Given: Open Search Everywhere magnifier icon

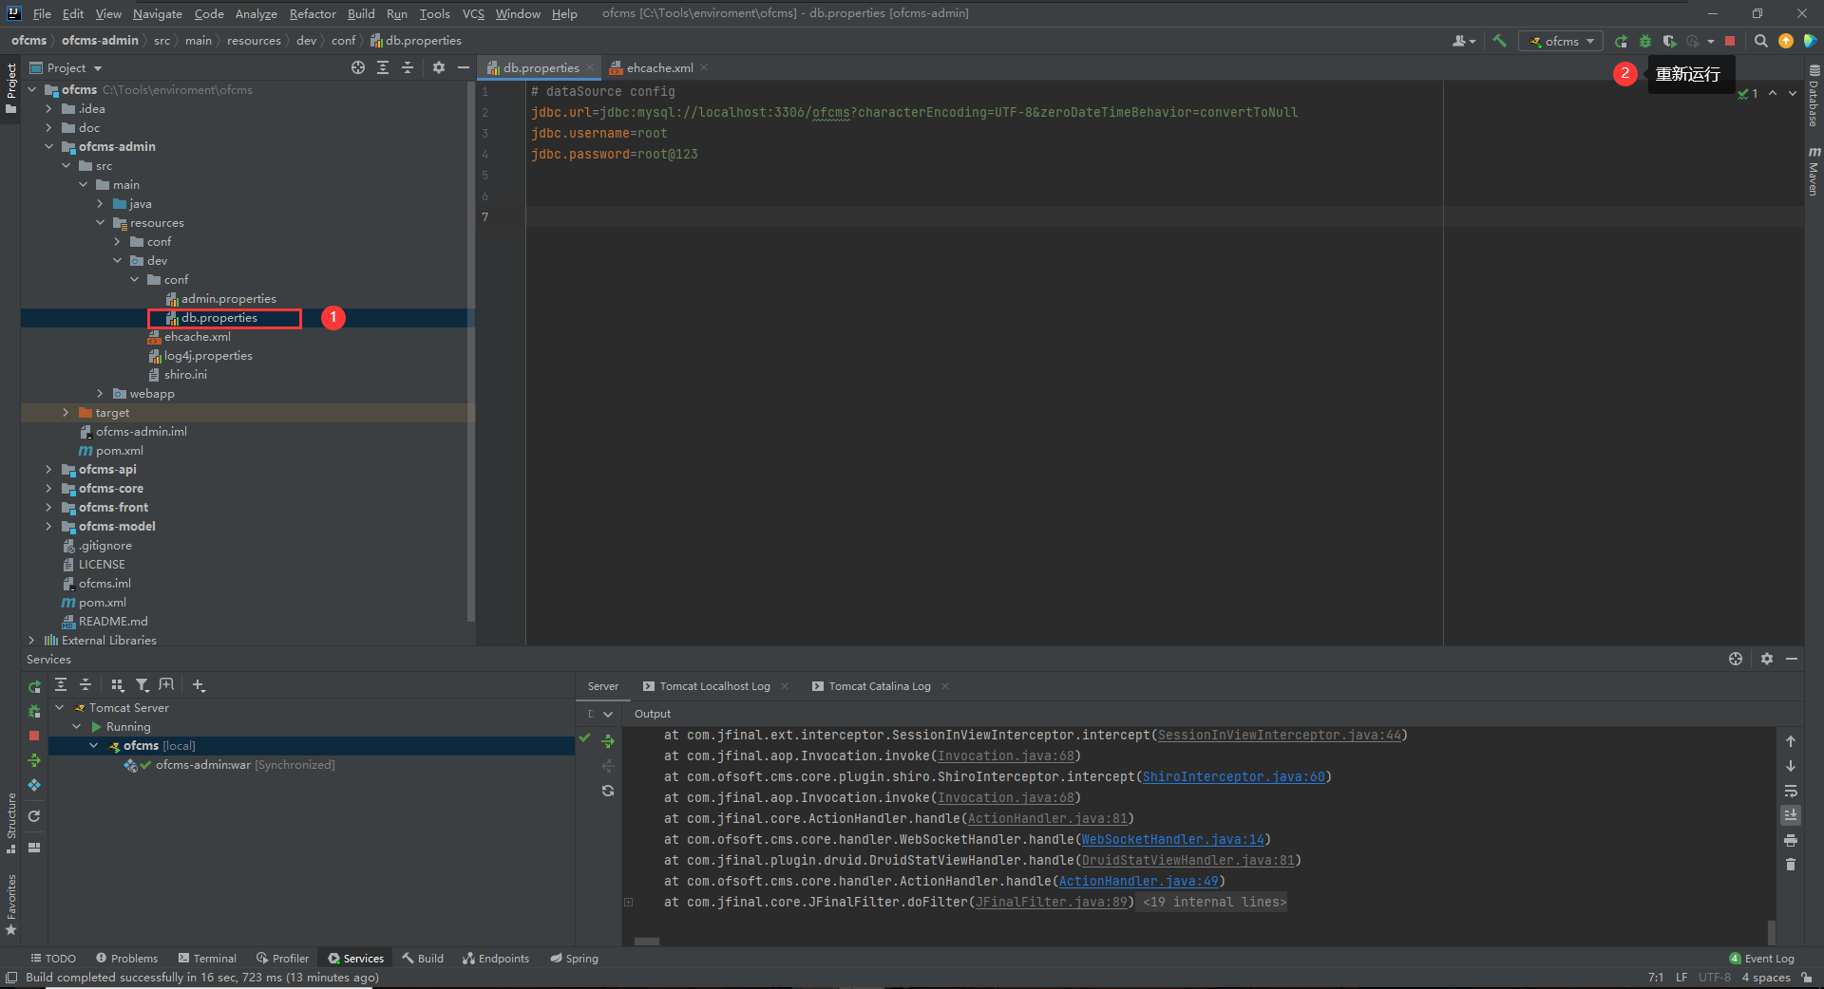Looking at the screenshot, I should click(1760, 41).
